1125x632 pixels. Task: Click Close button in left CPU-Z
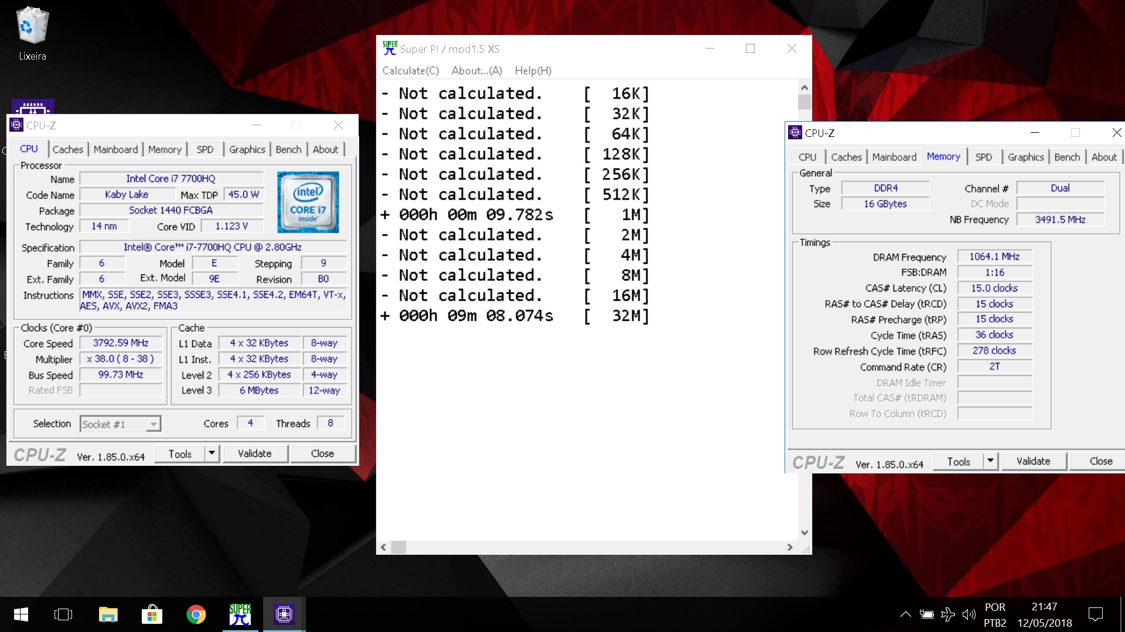point(323,454)
